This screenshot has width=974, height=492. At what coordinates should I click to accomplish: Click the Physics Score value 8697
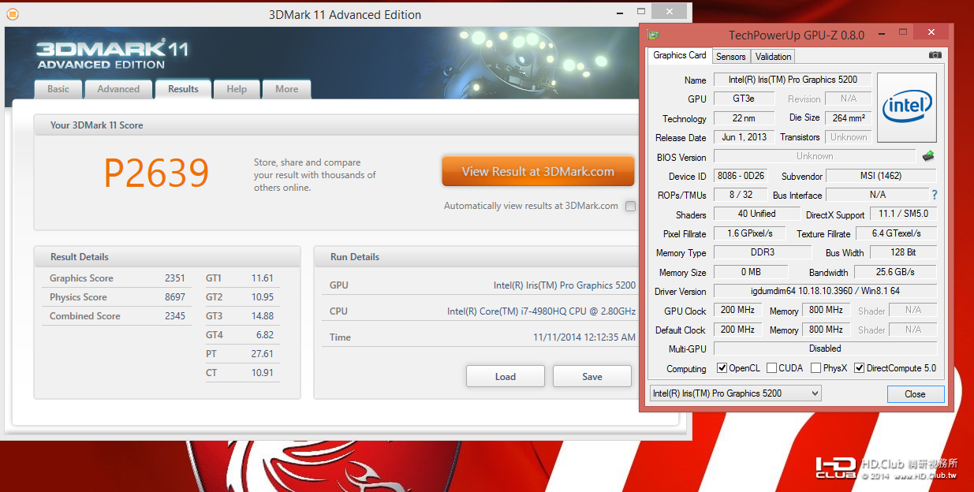point(175,297)
